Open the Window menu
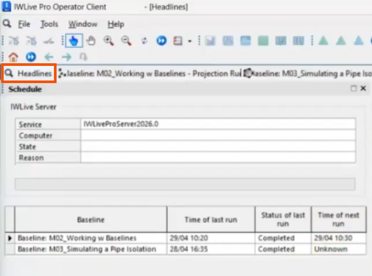This screenshot has height=276, width=372. pyautogui.click(x=83, y=24)
